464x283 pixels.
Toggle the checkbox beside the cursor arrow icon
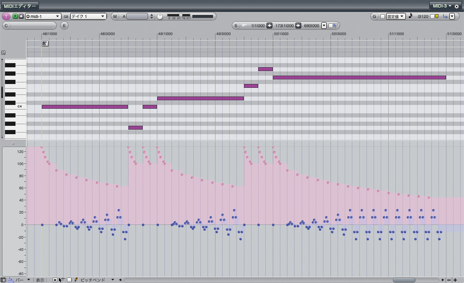pyautogui.click(x=331, y=26)
